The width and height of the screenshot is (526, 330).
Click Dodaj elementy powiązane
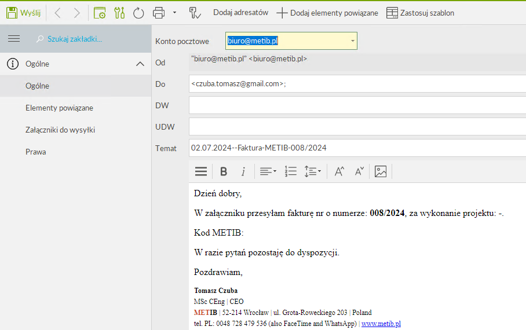(327, 13)
